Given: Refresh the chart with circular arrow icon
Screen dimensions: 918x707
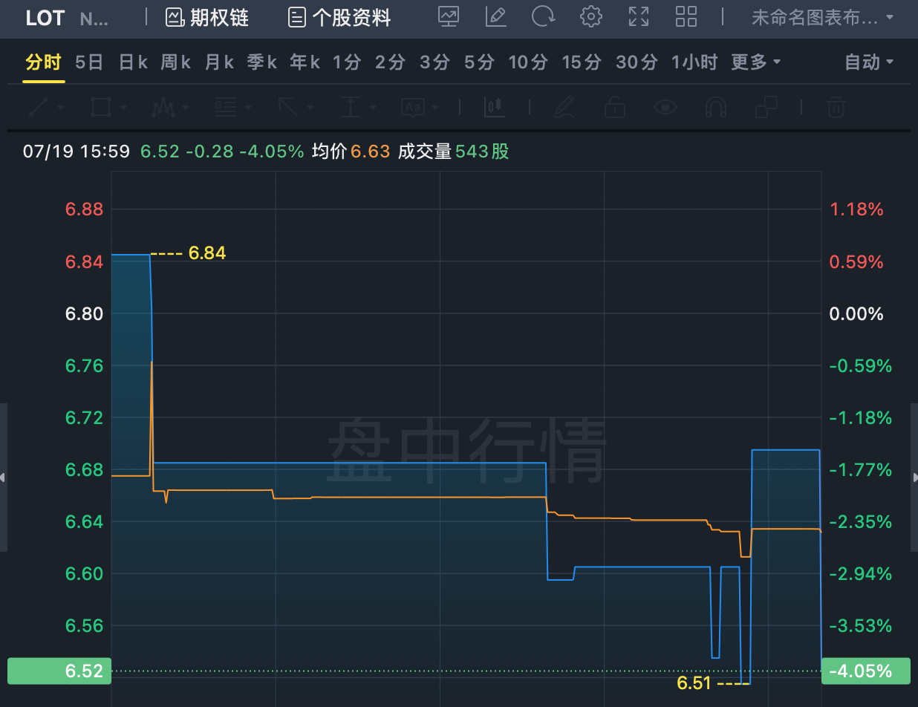Looking at the screenshot, I should pos(544,16).
